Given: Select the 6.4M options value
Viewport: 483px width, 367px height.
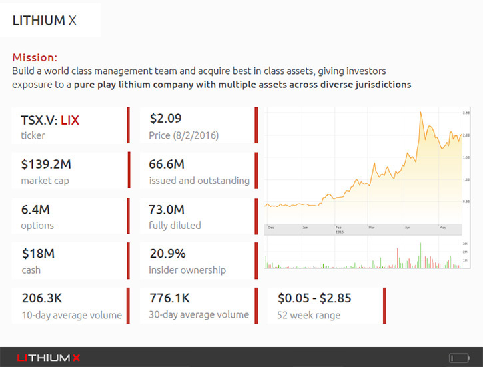Looking at the screenshot, I should 35,210.
